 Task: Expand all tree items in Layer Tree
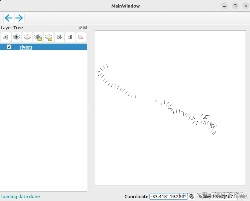59,37
